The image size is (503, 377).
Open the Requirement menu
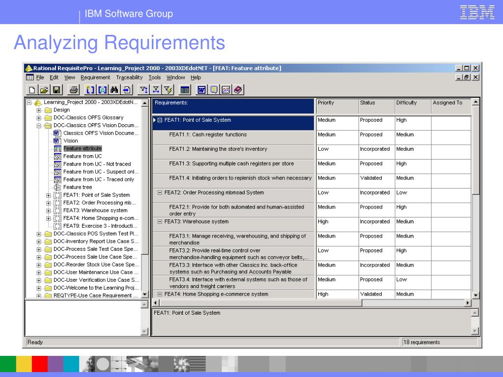[x=95, y=77]
